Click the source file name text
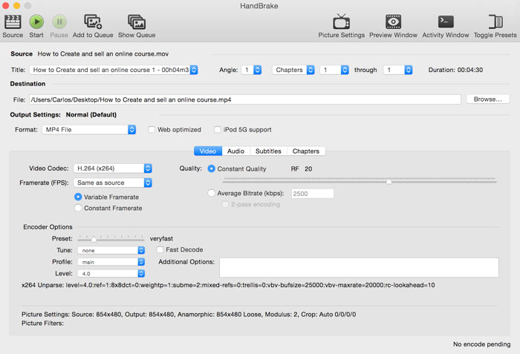 click(103, 53)
